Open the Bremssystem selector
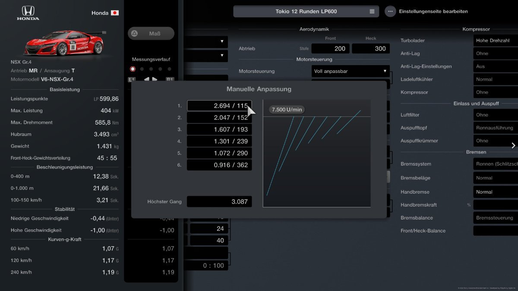The width and height of the screenshot is (518, 291). pos(495,164)
